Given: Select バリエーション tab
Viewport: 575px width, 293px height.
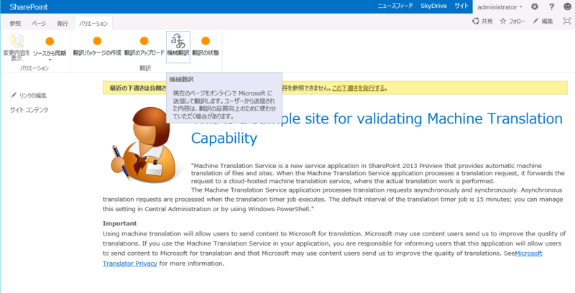Looking at the screenshot, I should point(93,24).
